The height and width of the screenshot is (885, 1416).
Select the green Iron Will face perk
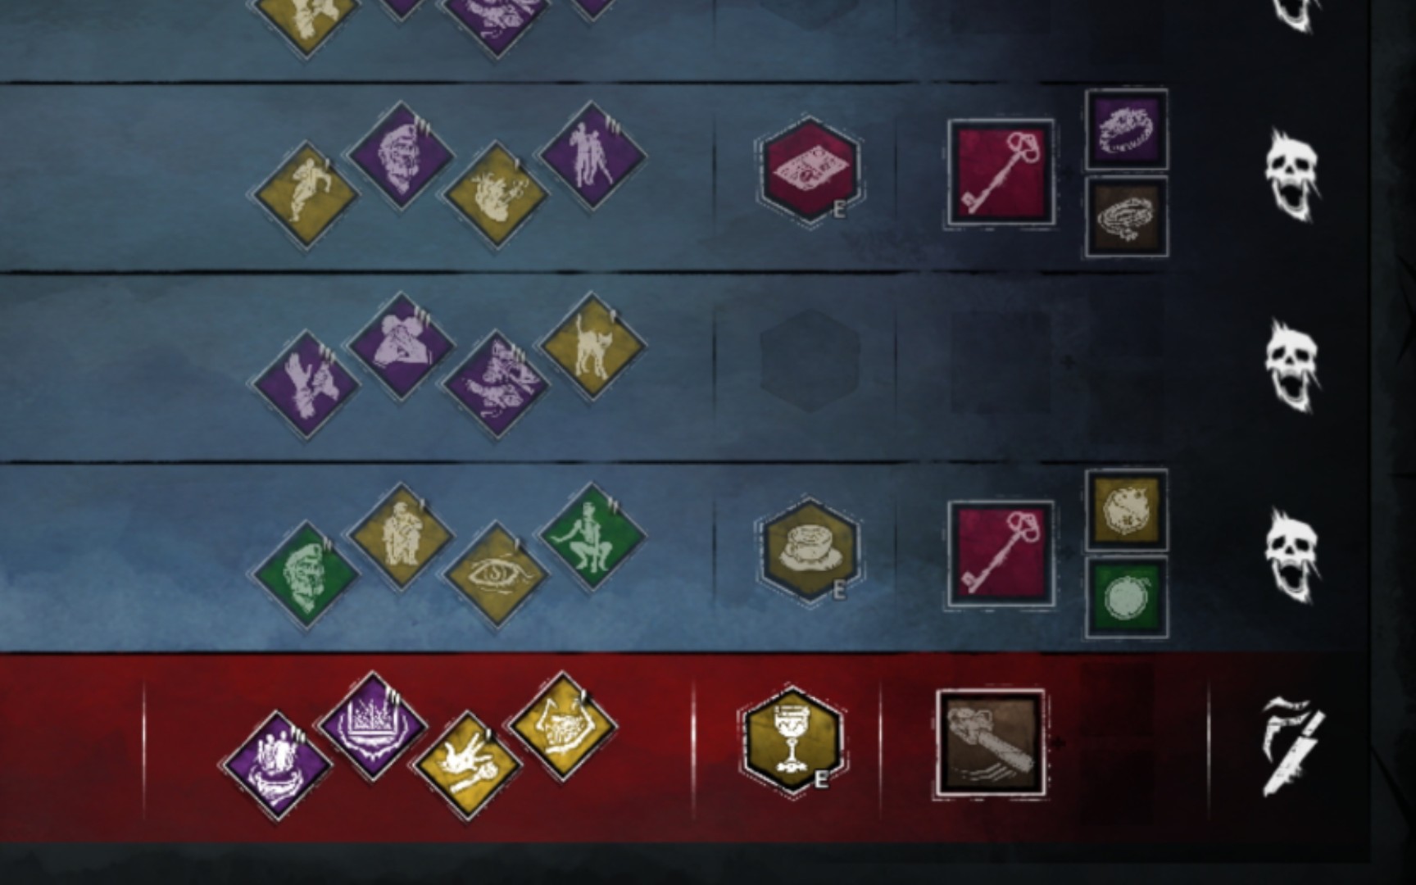(x=306, y=575)
